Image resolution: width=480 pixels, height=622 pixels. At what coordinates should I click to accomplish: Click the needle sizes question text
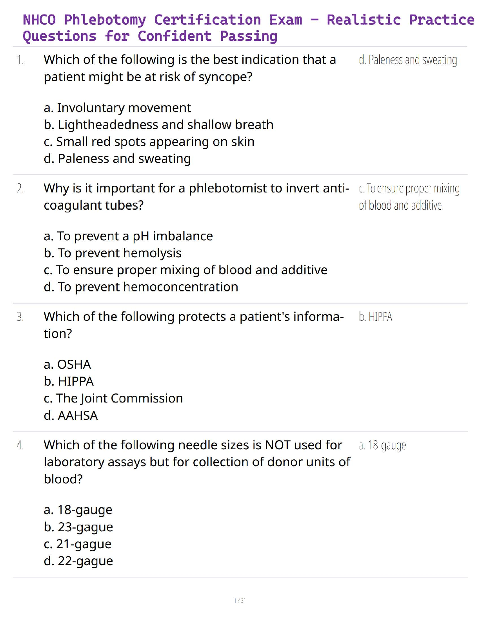pyautogui.click(x=197, y=462)
